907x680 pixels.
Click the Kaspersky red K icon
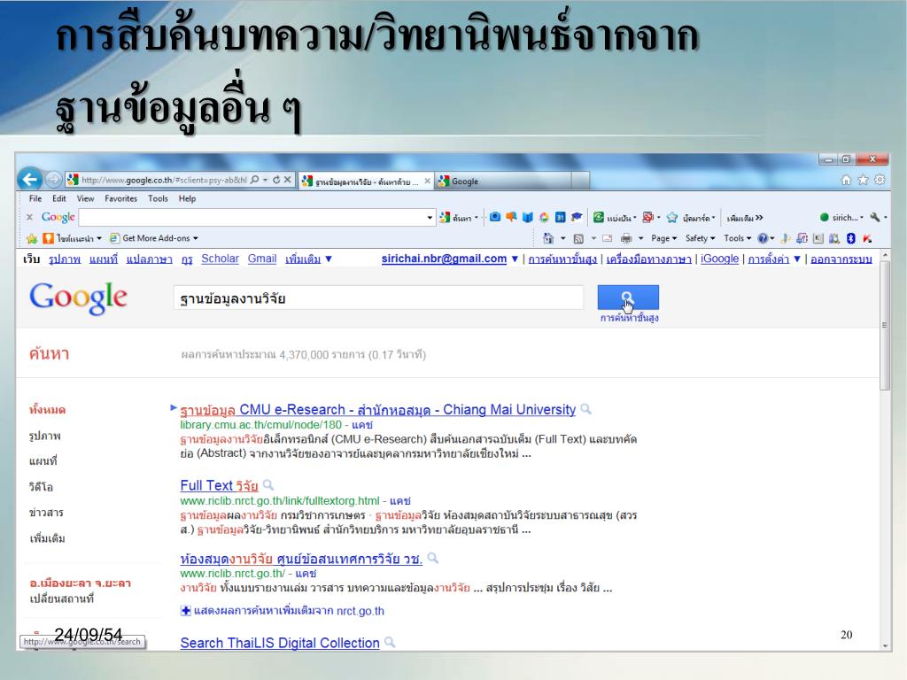click(x=867, y=238)
